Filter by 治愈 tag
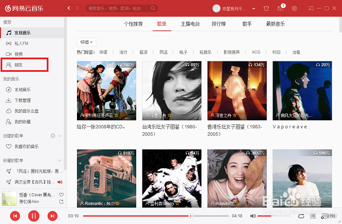Viewport: 342px width, 224px height. pyautogui.click(x=296, y=52)
